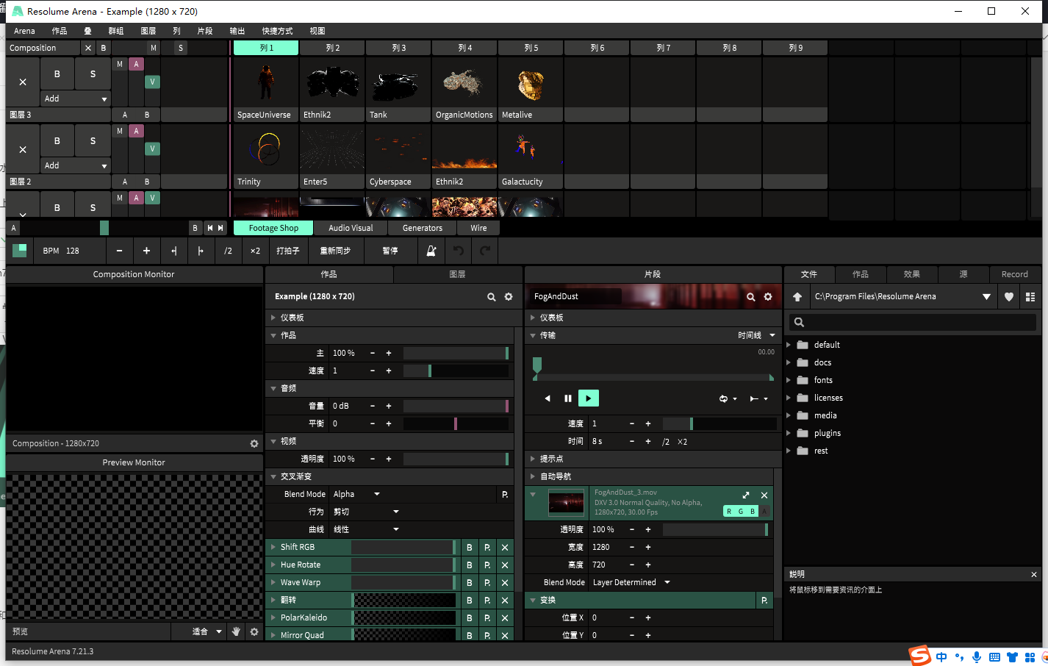The height and width of the screenshot is (666, 1048).
Task: Toggle bypass B for Hue Rotate effect
Action: [470, 565]
